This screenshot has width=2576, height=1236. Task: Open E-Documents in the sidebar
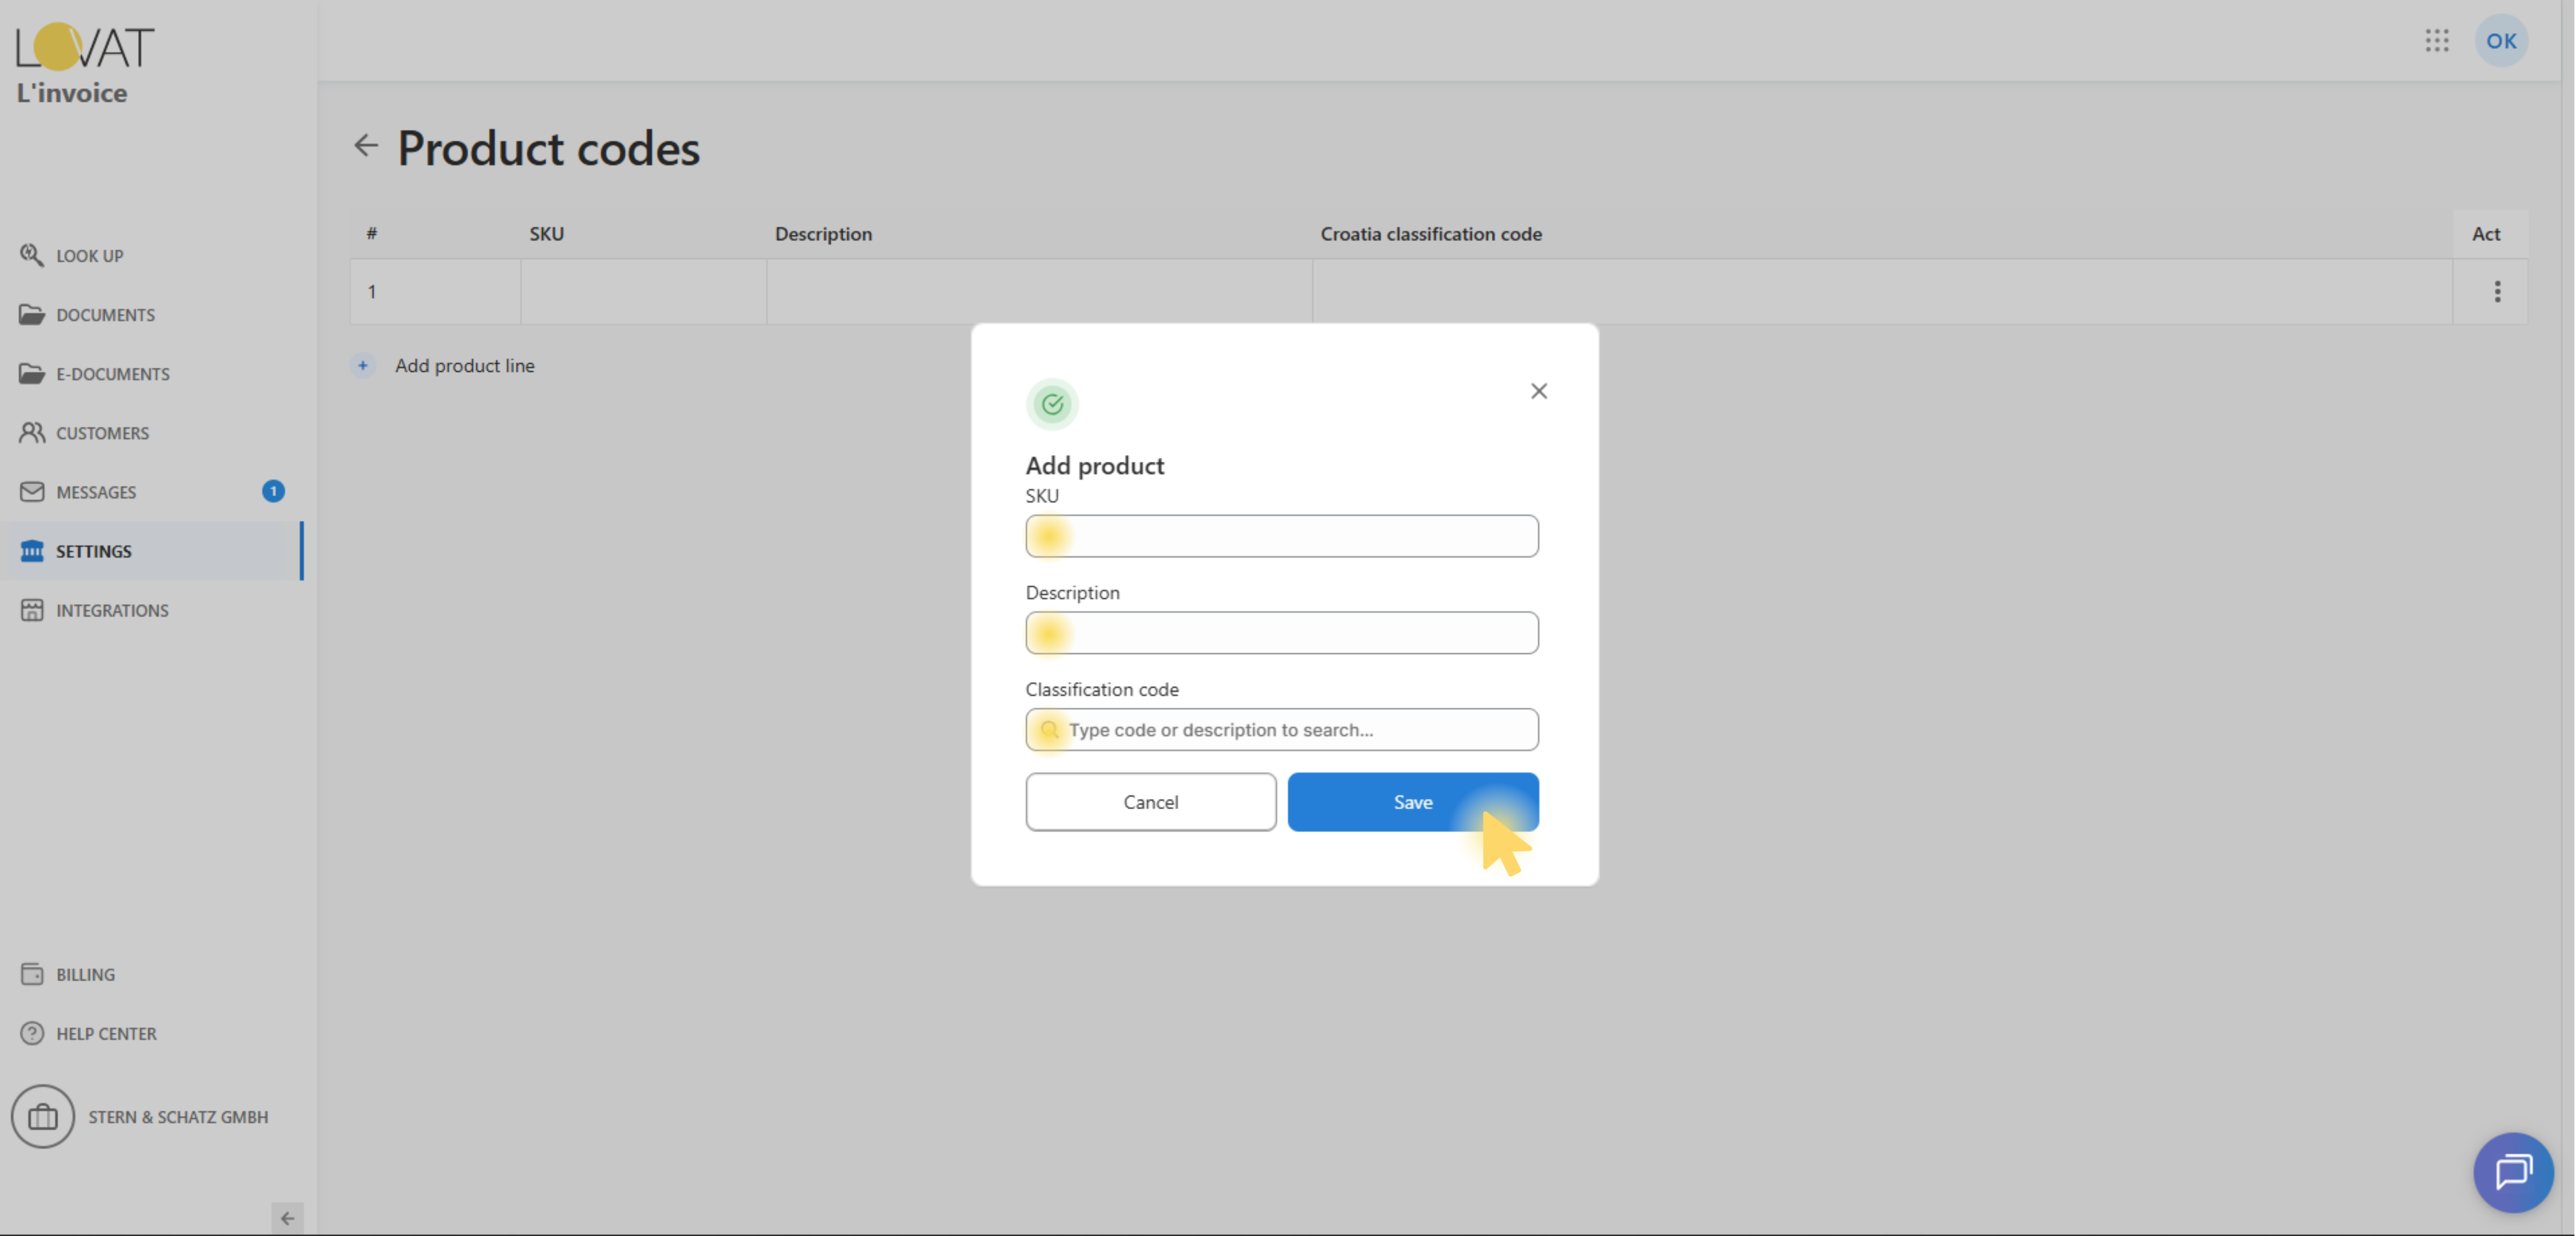(112, 374)
